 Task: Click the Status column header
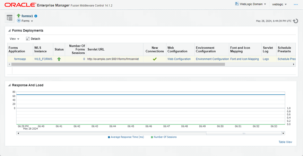point(59,50)
